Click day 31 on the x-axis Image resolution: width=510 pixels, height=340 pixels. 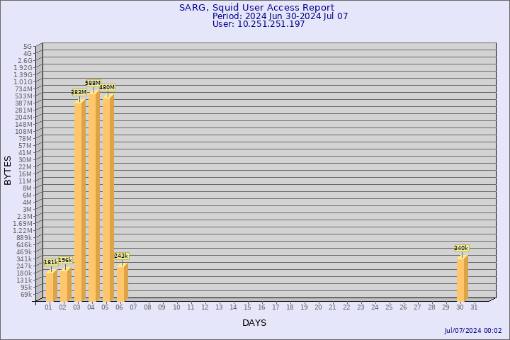click(474, 307)
